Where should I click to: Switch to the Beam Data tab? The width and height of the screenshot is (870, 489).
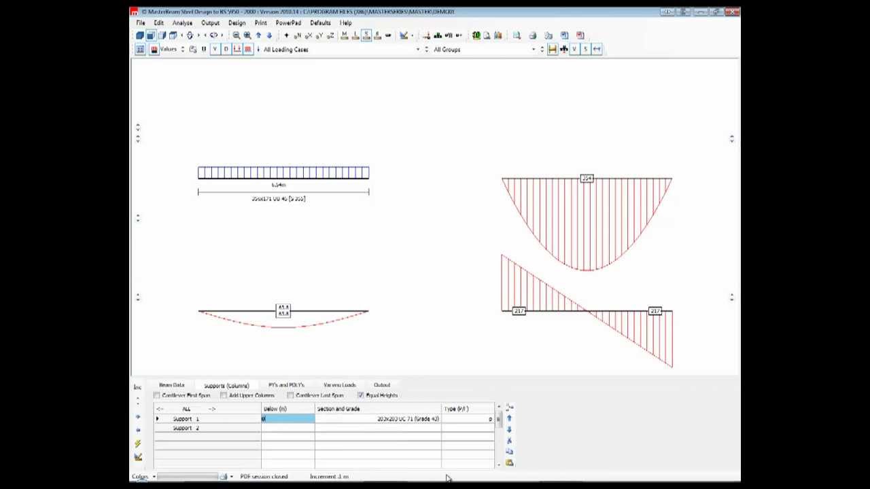172,385
